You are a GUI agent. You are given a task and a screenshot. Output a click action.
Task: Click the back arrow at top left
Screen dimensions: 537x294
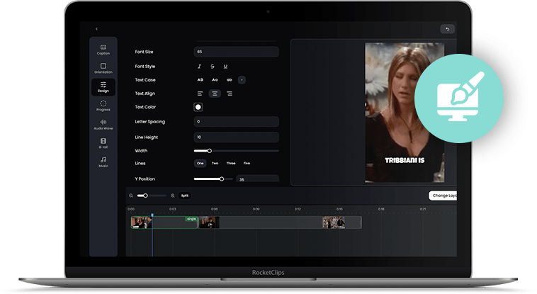point(96,29)
